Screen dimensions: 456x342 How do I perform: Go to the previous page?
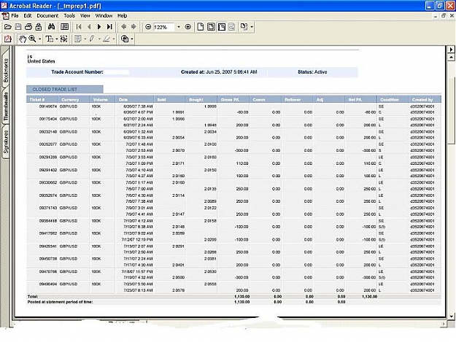[89, 27]
